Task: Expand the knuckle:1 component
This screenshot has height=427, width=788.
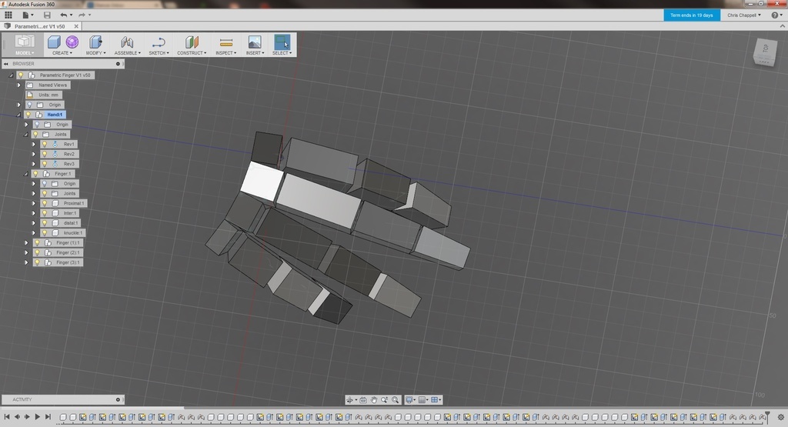Action: click(x=34, y=232)
